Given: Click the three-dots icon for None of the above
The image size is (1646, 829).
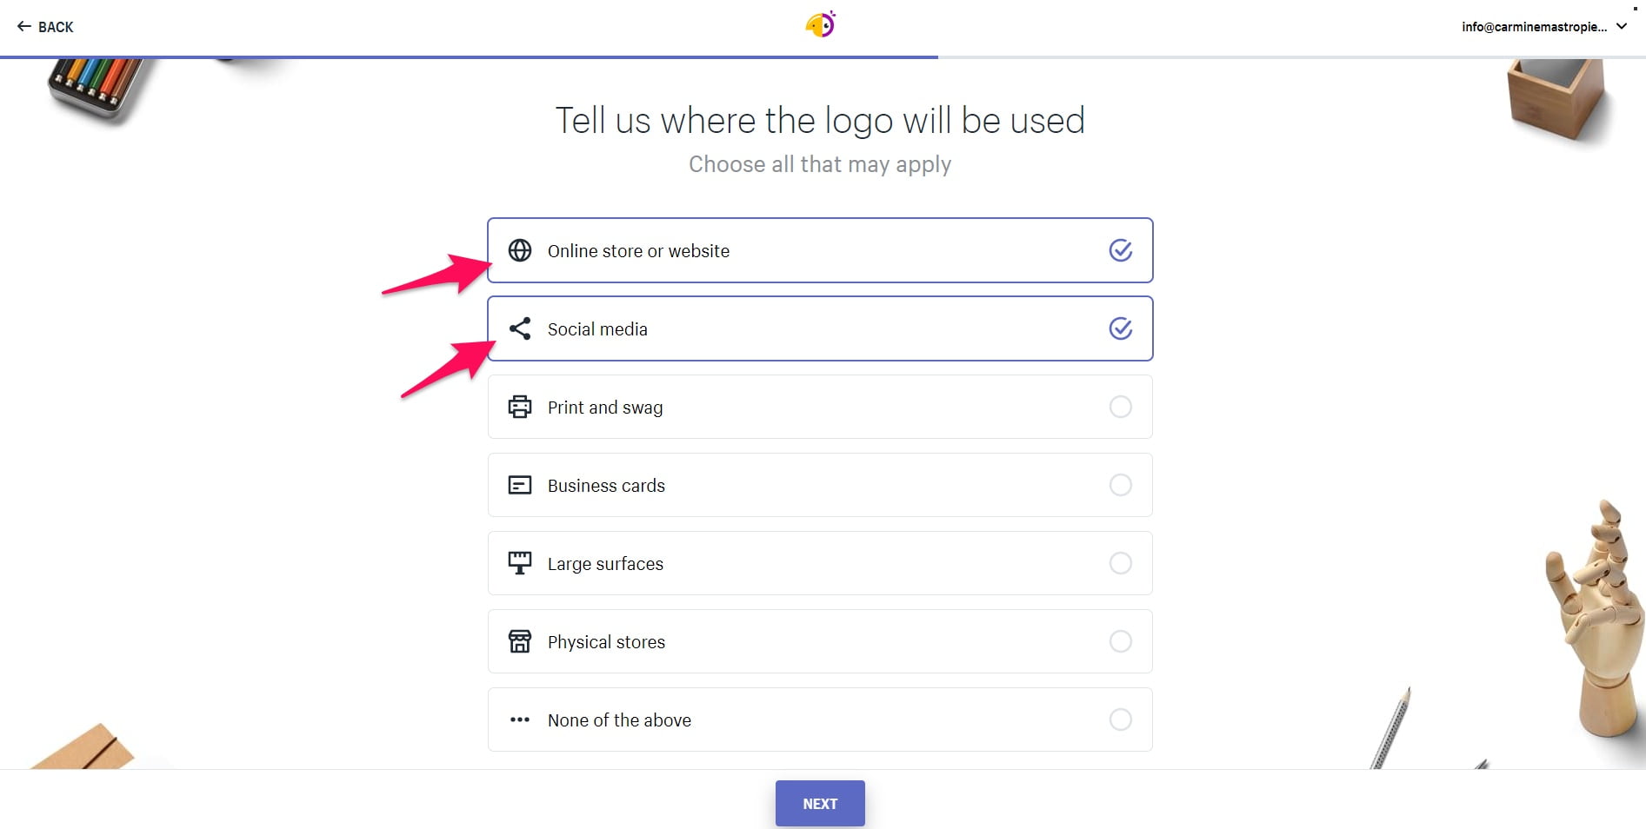Looking at the screenshot, I should pyautogui.click(x=520, y=720).
